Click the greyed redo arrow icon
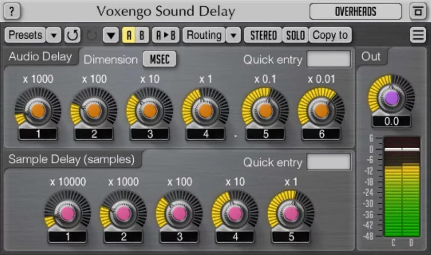 point(92,35)
